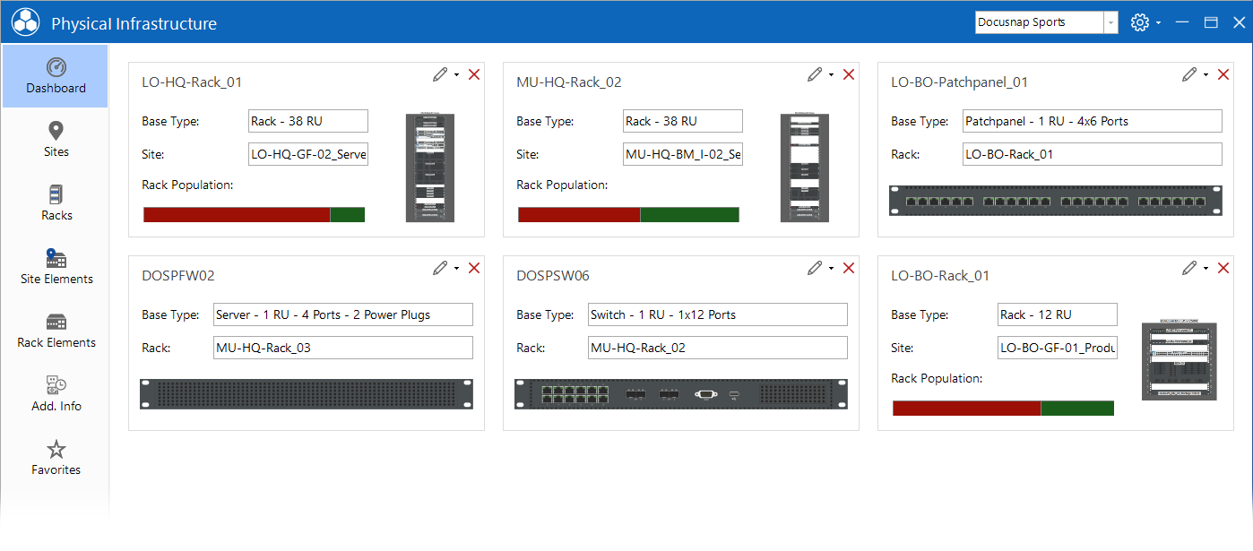Click the DOSPFW02 server front panel image
This screenshot has height=551, width=1253.
tap(307, 394)
